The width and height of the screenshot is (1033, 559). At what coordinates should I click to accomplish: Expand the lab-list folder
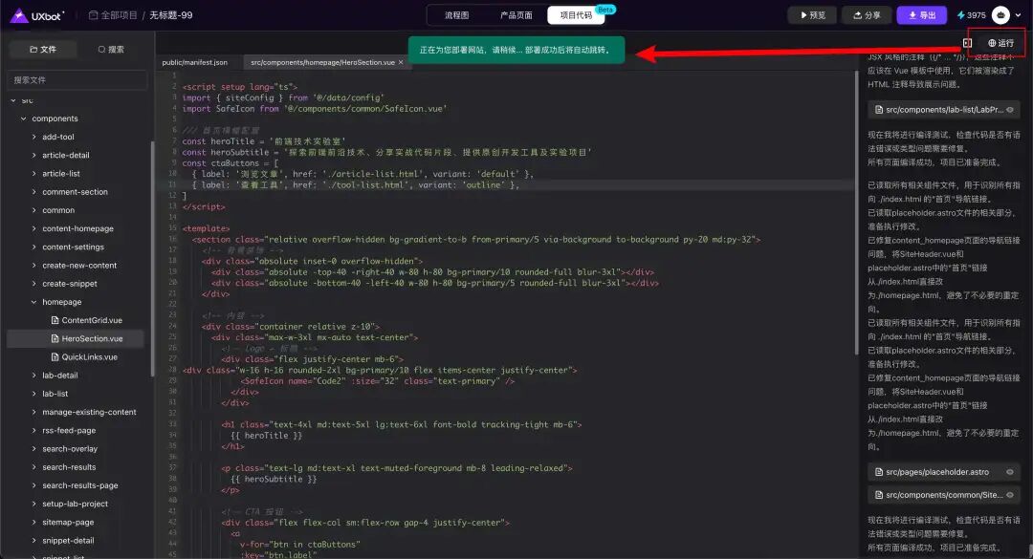[x=34, y=394]
